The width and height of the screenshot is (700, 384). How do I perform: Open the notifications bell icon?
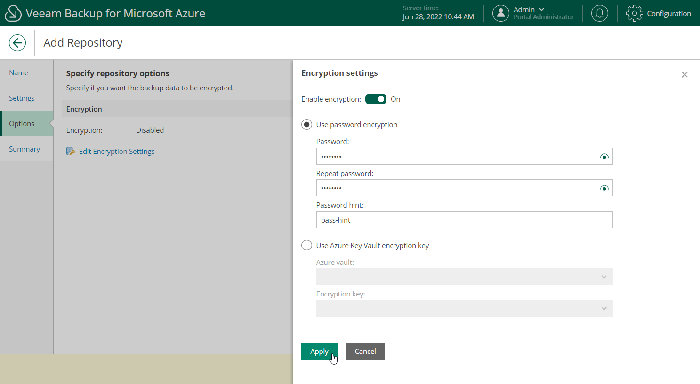599,13
